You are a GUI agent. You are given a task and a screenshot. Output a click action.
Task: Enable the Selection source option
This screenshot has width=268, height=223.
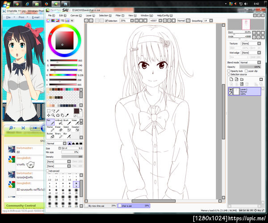pos(229,74)
